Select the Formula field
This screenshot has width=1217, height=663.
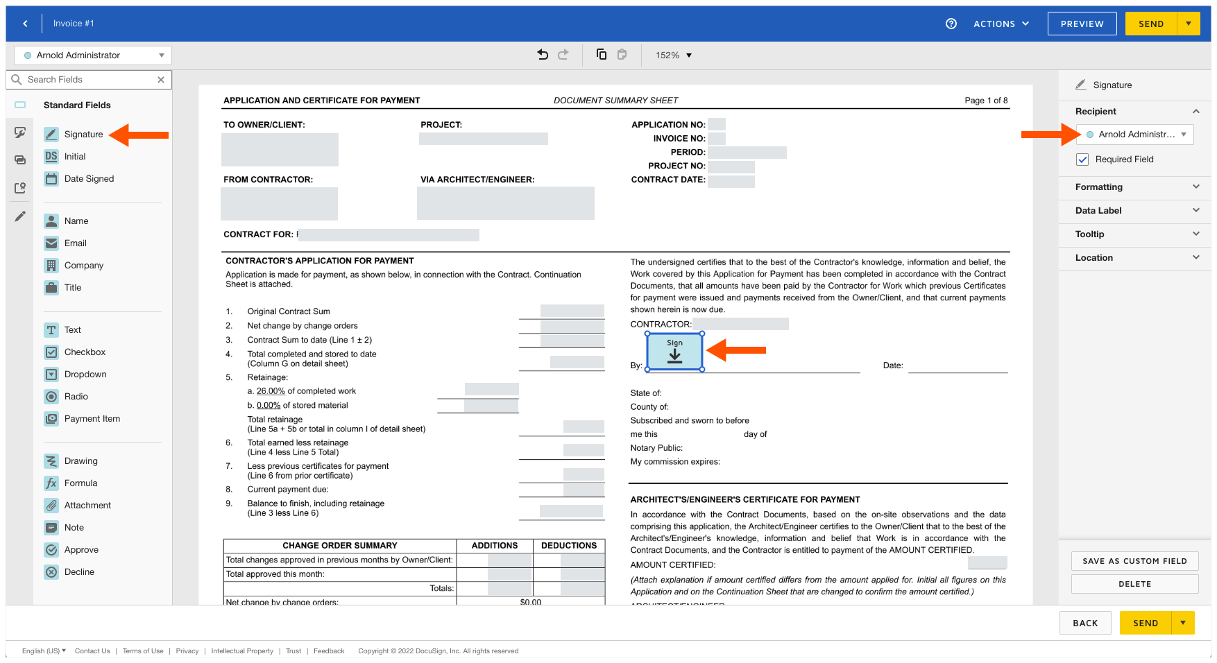click(x=71, y=483)
